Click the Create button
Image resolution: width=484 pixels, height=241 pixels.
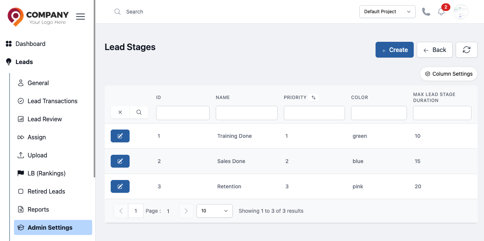pos(394,50)
